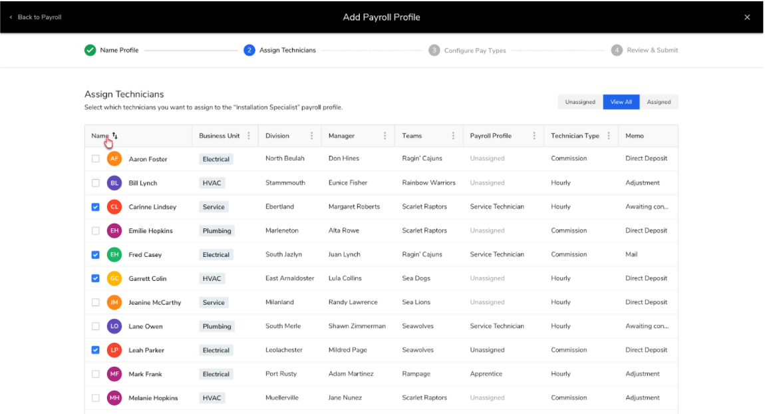Click manager Margaret Roberts
This screenshot has width=765, height=414.
coord(354,207)
